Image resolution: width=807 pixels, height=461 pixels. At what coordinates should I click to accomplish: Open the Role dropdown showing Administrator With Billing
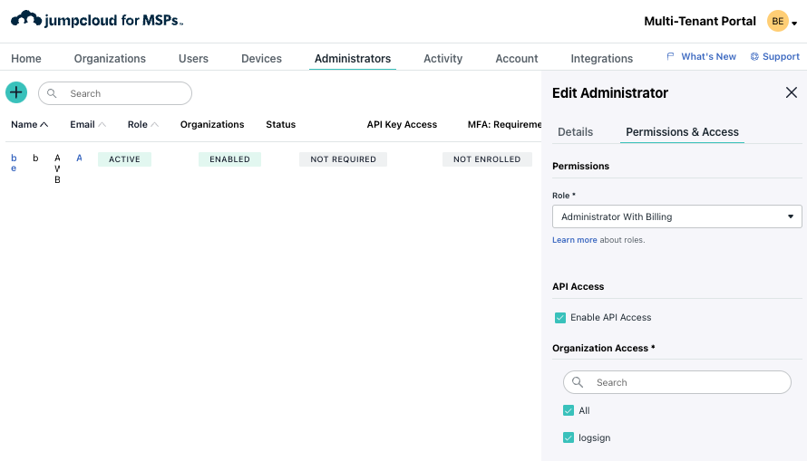(676, 216)
